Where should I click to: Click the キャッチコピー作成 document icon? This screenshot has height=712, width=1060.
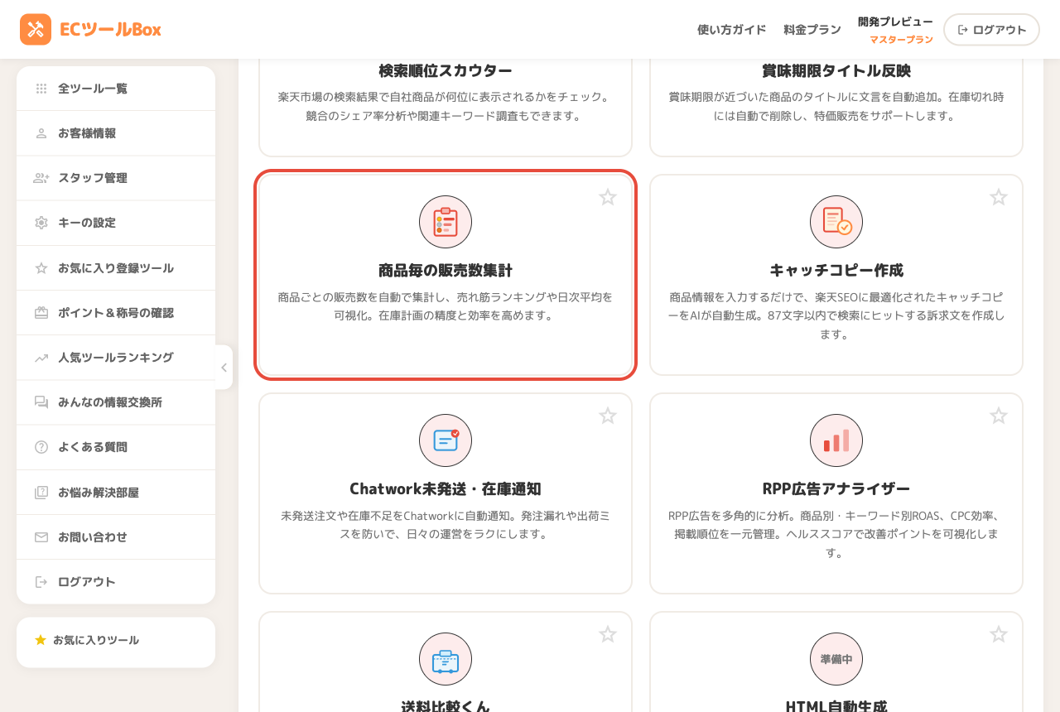[x=836, y=222]
